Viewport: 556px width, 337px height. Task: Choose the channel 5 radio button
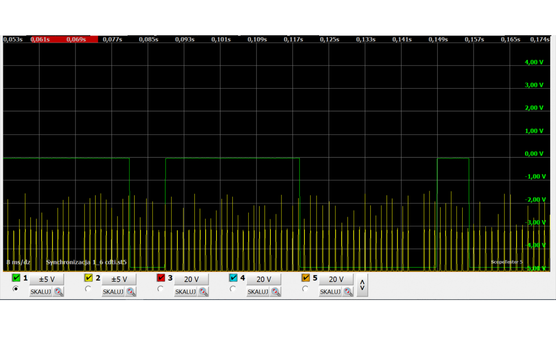pos(305,289)
